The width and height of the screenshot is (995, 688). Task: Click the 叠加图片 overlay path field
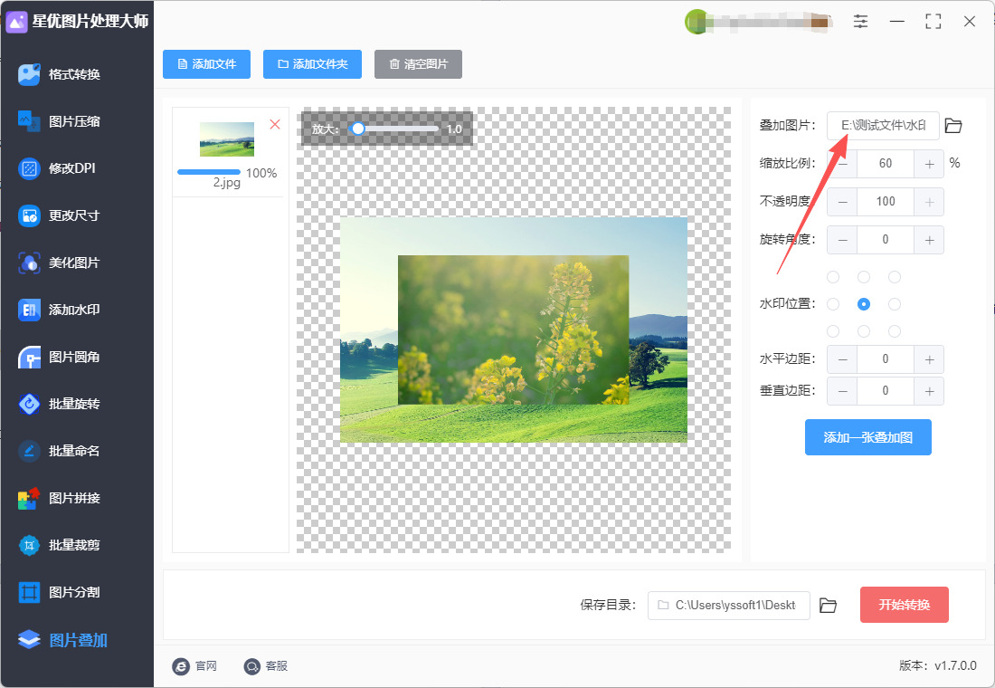pyautogui.click(x=883, y=126)
